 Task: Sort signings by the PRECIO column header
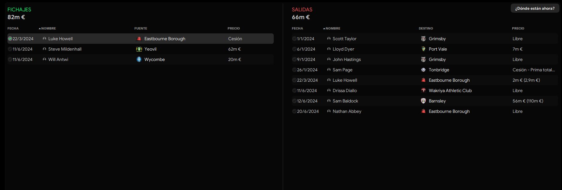coord(233,29)
